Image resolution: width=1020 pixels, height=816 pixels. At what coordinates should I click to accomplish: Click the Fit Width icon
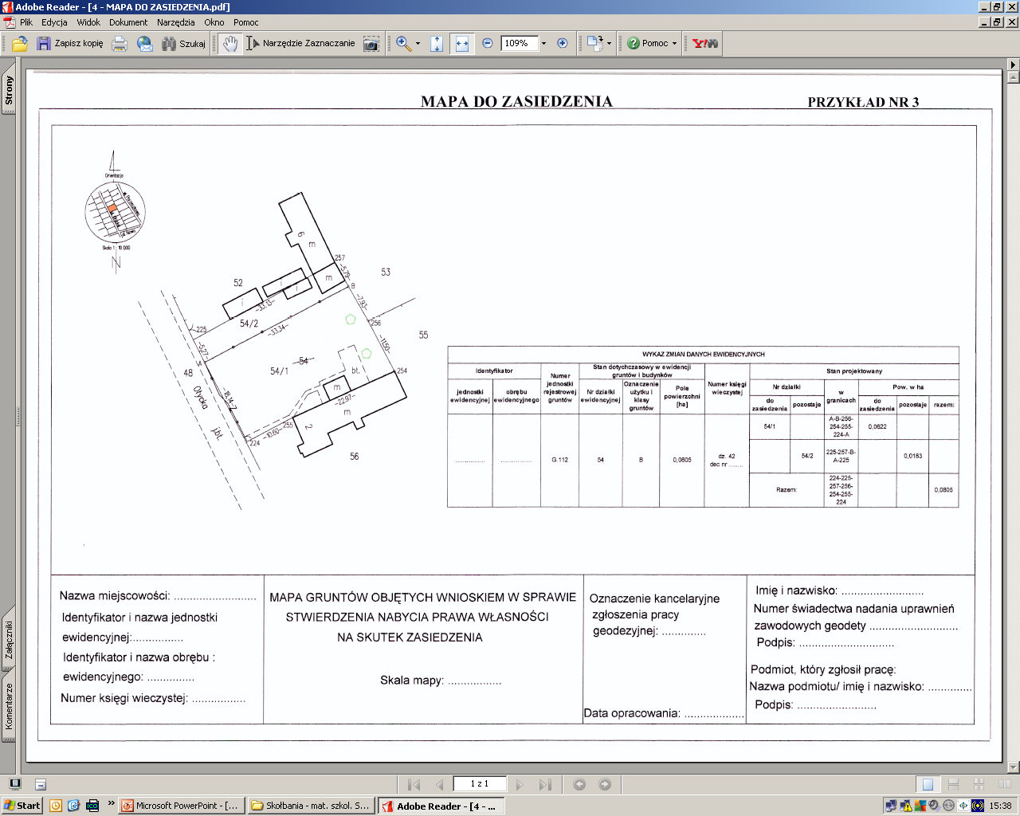click(x=461, y=43)
